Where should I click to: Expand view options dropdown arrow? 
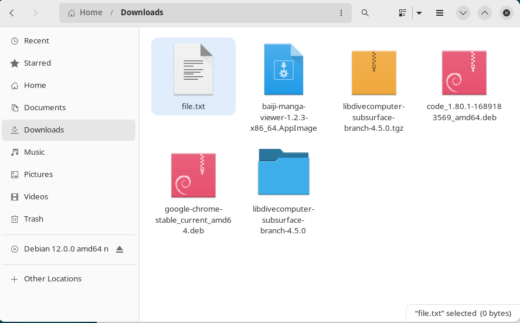tap(419, 13)
